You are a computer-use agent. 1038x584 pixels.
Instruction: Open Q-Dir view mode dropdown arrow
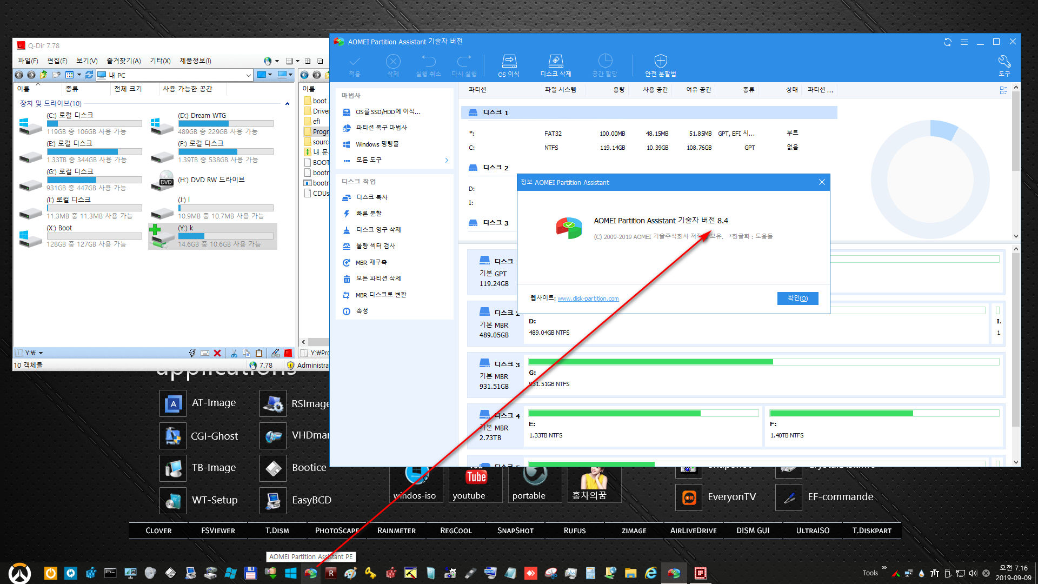point(79,75)
